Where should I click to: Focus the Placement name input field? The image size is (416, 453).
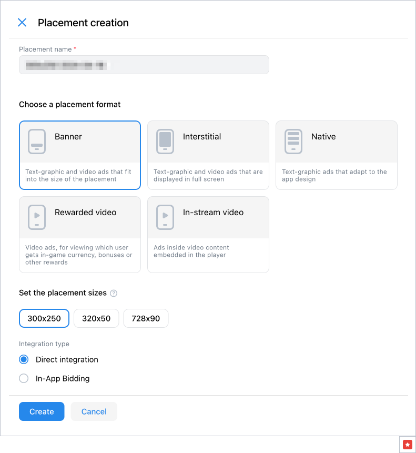(x=144, y=65)
